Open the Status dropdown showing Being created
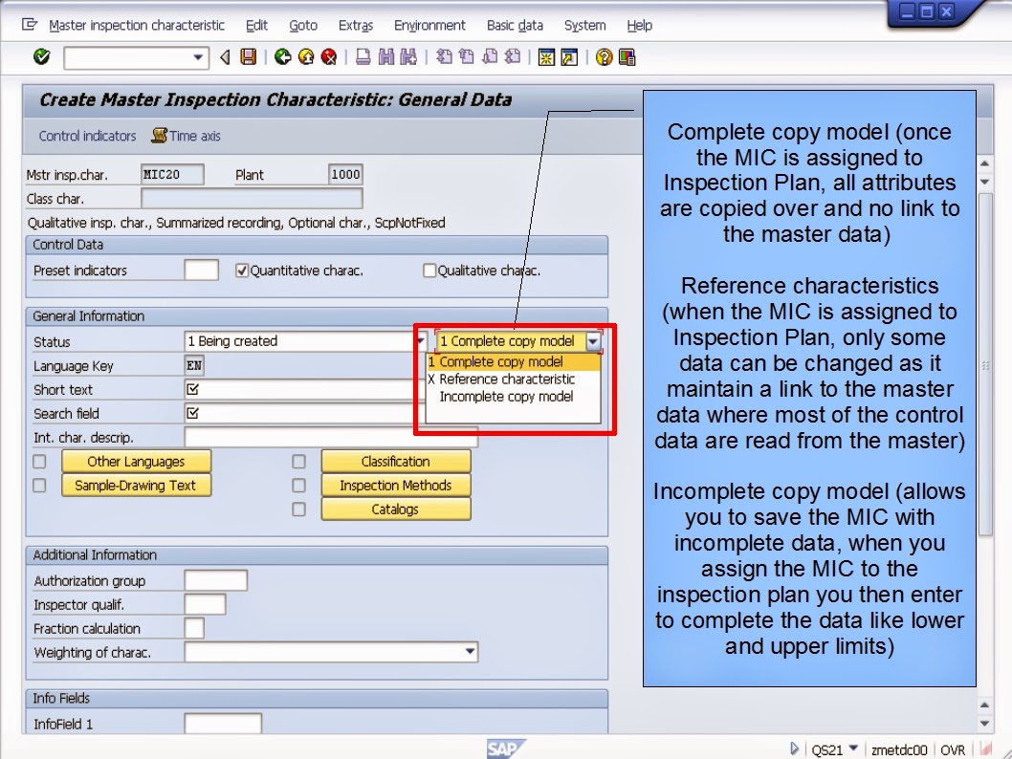Image resolution: width=1012 pixels, height=759 pixels. tap(419, 341)
